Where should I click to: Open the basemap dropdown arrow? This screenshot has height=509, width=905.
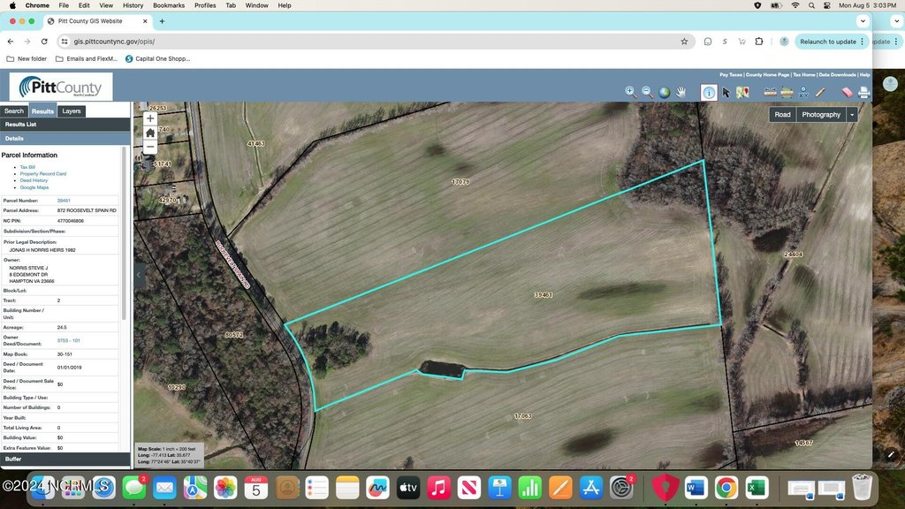[852, 115]
